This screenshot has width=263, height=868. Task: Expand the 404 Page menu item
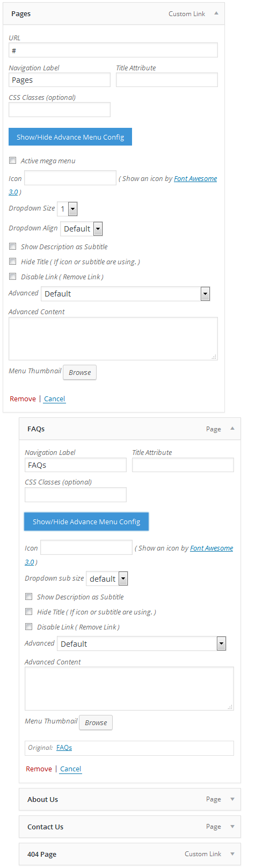coord(232,854)
